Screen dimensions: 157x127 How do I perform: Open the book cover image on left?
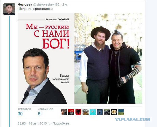click(46, 59)
